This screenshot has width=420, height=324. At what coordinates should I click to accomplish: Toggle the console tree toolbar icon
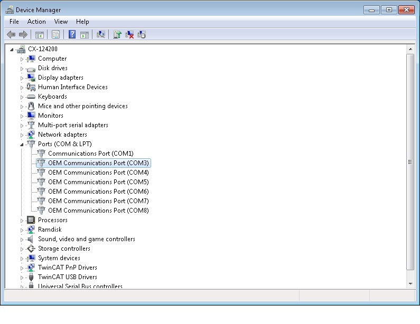pyautogui.click(x=40, y=34)
